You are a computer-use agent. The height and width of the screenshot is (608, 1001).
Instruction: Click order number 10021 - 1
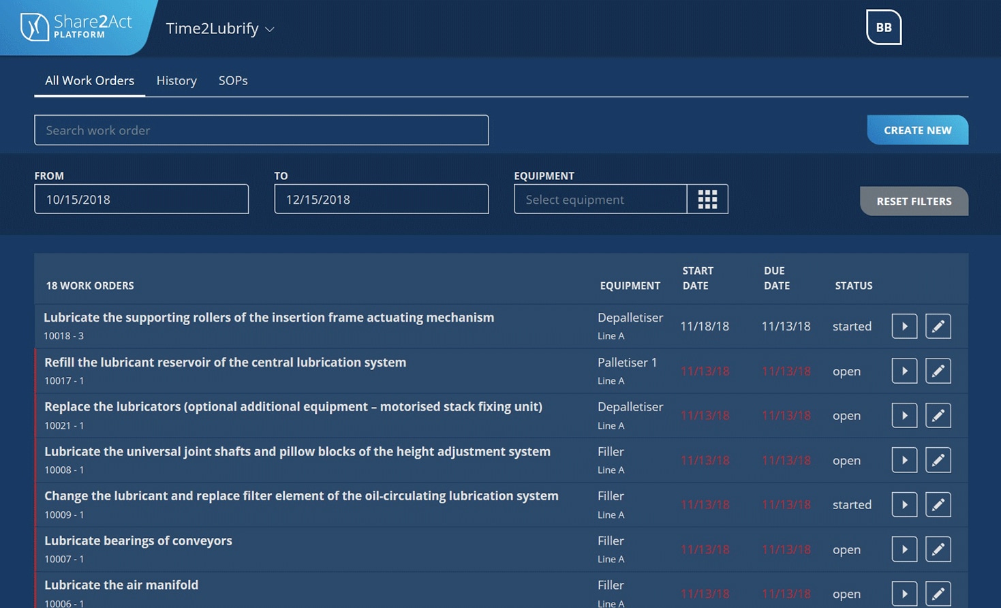pos(64,425)
